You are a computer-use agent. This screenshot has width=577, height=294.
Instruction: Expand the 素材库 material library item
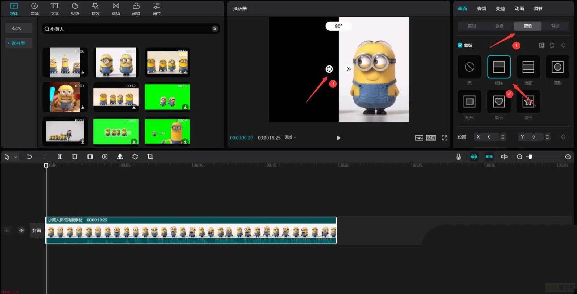pyautogui.click(x=18, y=43)
